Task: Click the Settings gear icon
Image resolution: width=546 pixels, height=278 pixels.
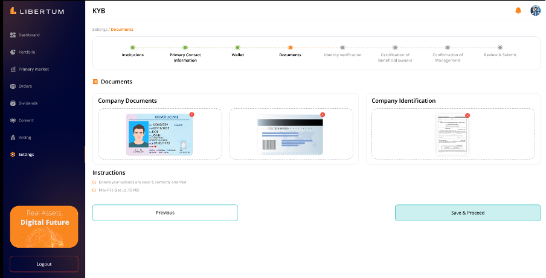Action: 13,154
